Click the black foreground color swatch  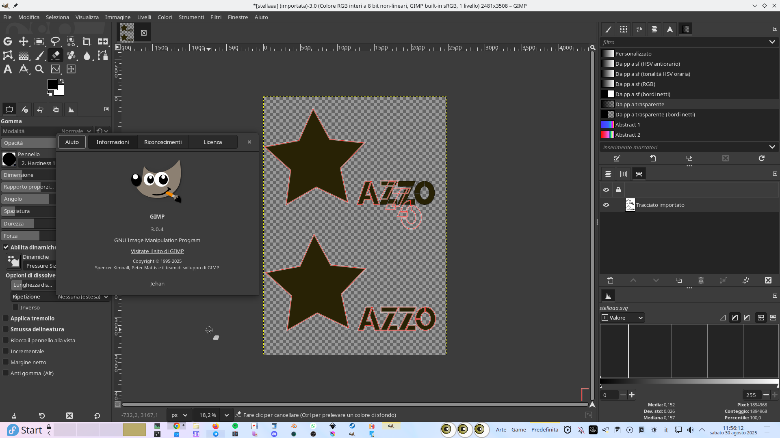point(52,84)
